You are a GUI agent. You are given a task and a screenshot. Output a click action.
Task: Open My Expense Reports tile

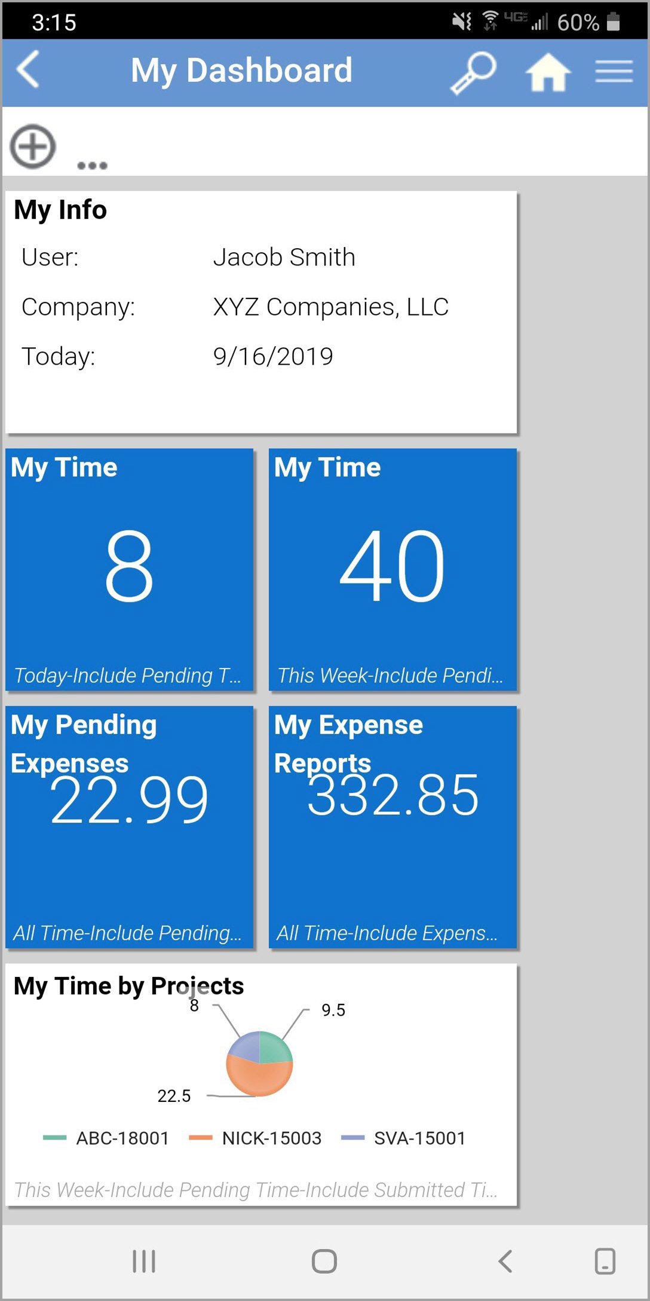coord(393,827)
